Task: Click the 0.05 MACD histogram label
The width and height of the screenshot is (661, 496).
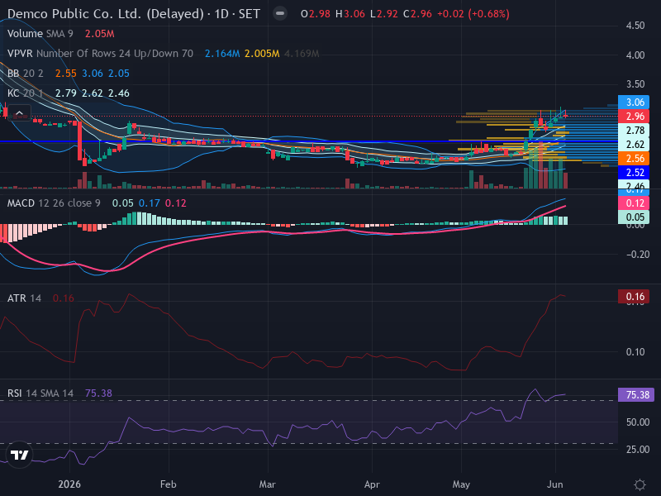Action: [x=634, y=217]
